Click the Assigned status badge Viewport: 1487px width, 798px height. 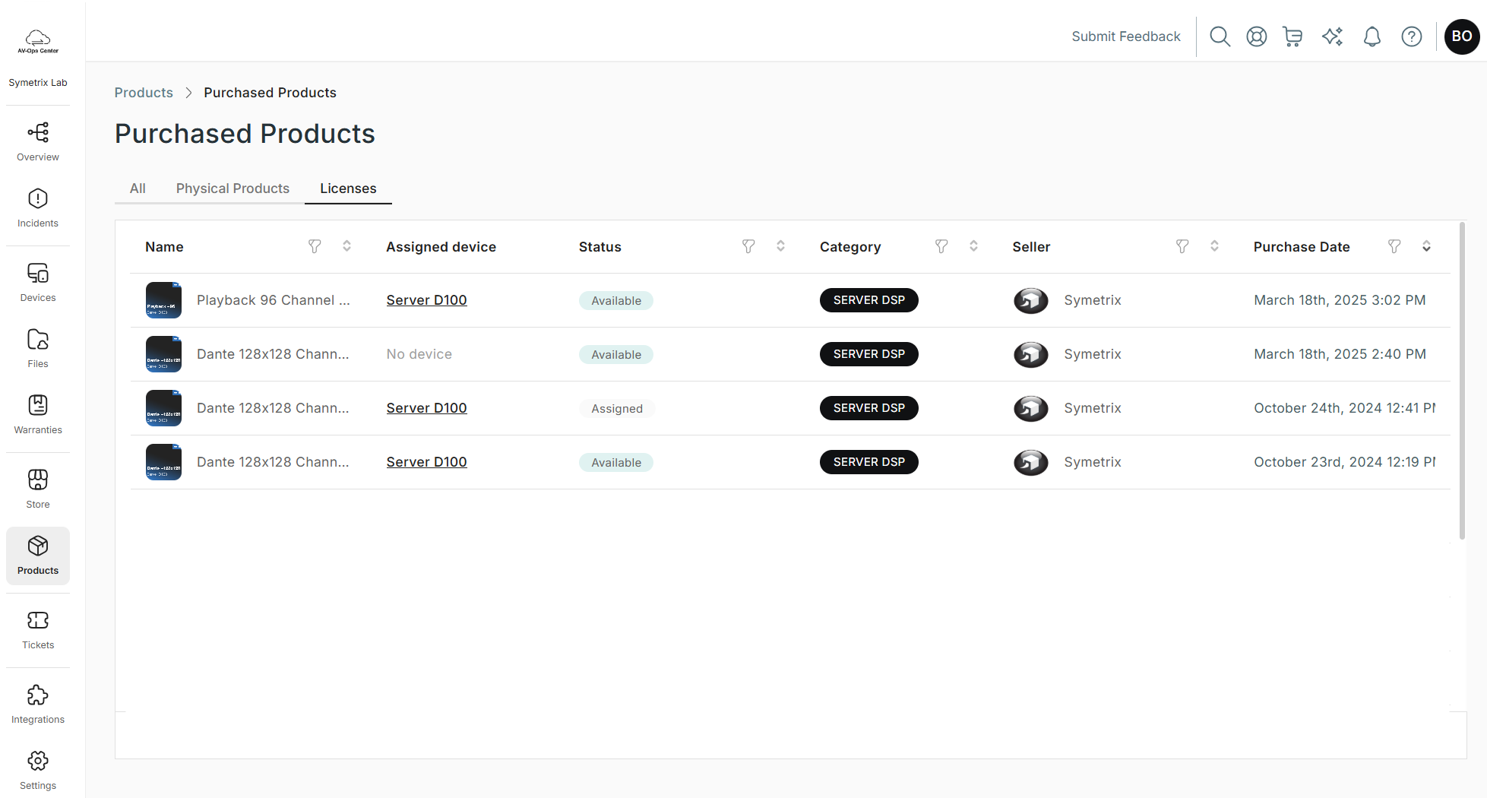[x=617, y=409]
